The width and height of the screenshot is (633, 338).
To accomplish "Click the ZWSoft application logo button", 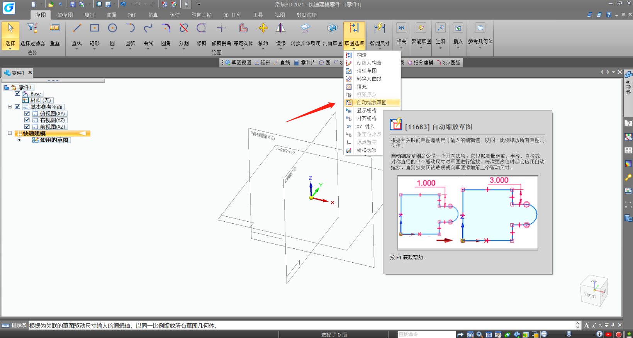I will click(x=9, y=7).
